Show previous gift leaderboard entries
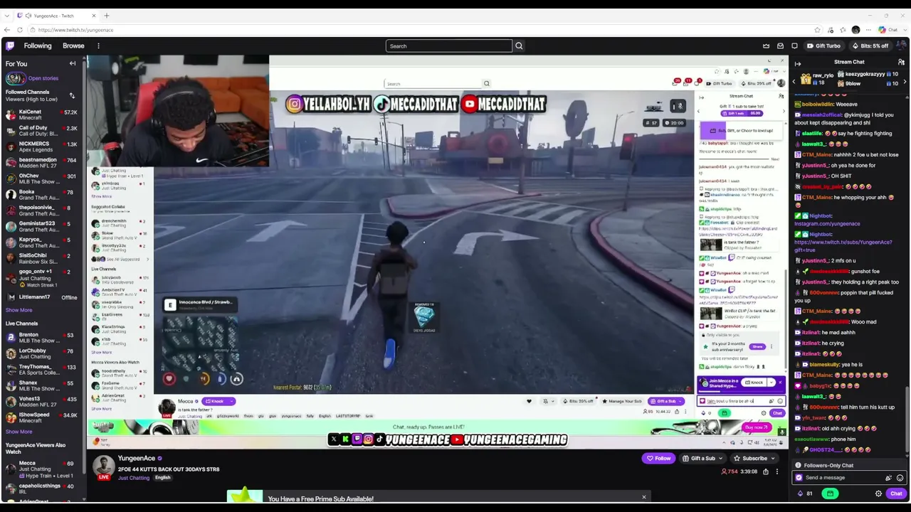This screenshot has height=512, width=911. pyautogui.click(x=796, y=82)
